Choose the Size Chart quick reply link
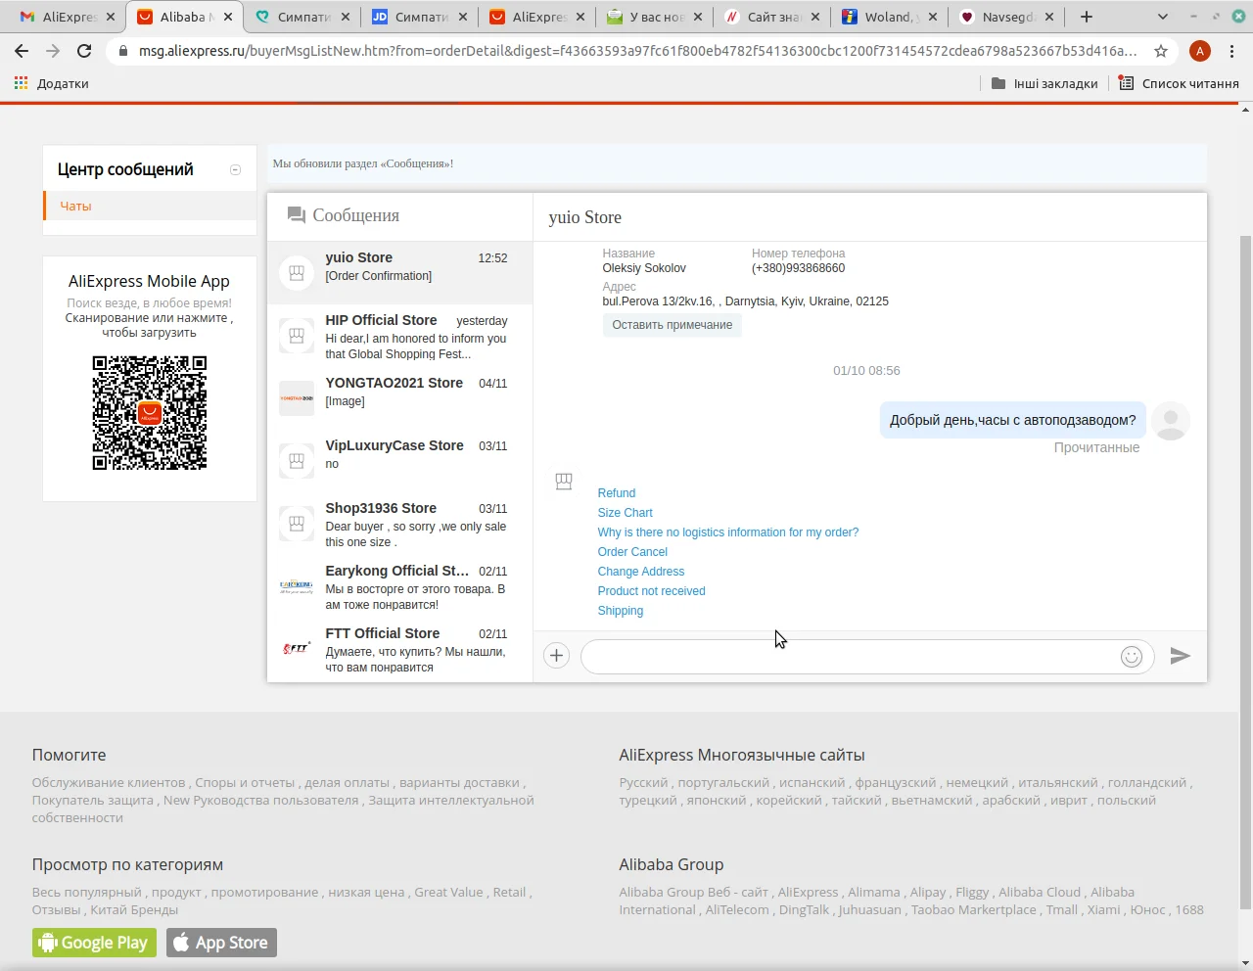This screenshot has width=1253, height=971. [626, 513]
